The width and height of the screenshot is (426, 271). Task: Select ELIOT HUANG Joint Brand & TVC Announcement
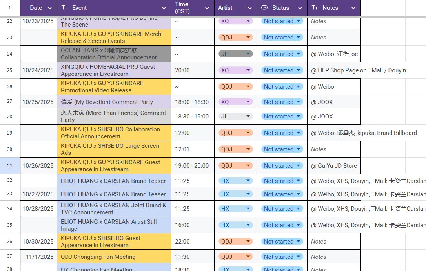click(x=114, y=209)
